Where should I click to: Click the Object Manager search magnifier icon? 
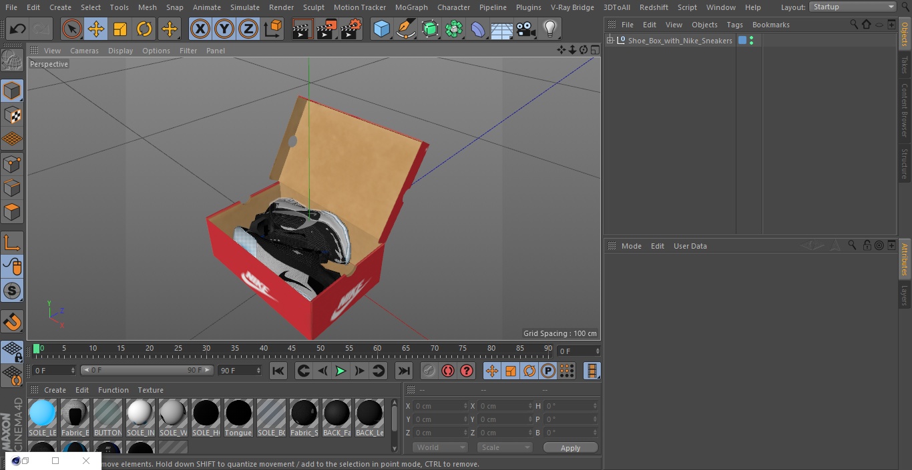pos(854,25)
